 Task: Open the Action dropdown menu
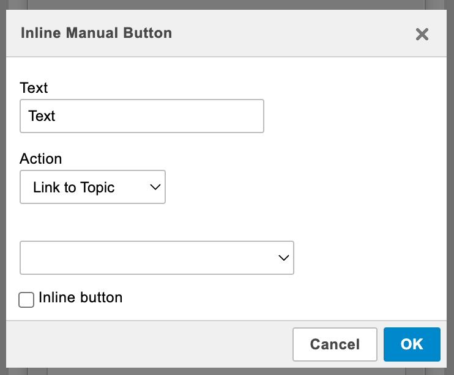[x=92, y=187]
